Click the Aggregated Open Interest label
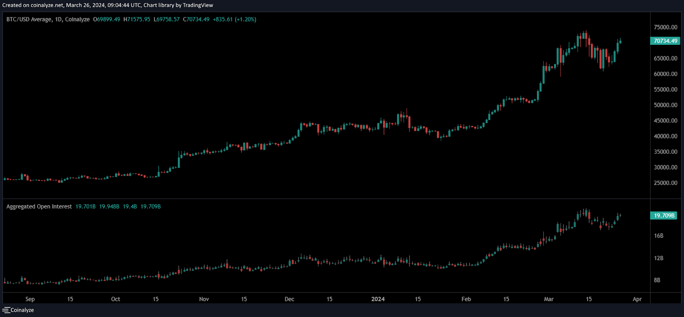 click(x=39, y=206)
